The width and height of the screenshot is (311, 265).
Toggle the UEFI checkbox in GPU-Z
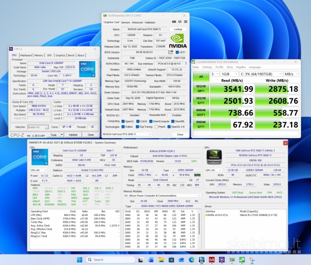tap(177, 52)
